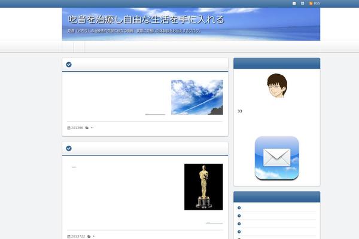Click the light blue square icon beside RSS

click(302, 3)
